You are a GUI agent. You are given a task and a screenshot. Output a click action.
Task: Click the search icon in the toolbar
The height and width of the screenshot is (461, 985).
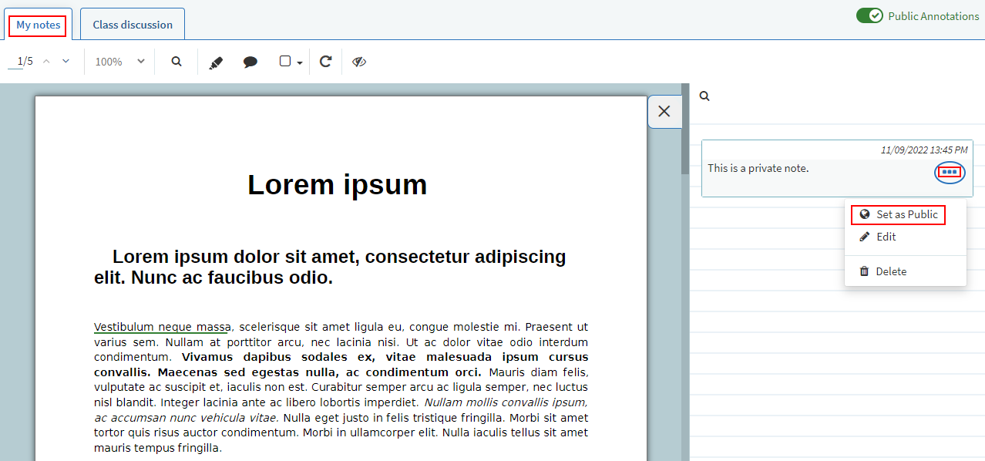click(176, 62)
